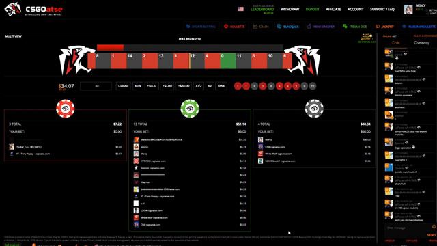Click the green 0 tile on the roulette strip

tap(228, 61)
